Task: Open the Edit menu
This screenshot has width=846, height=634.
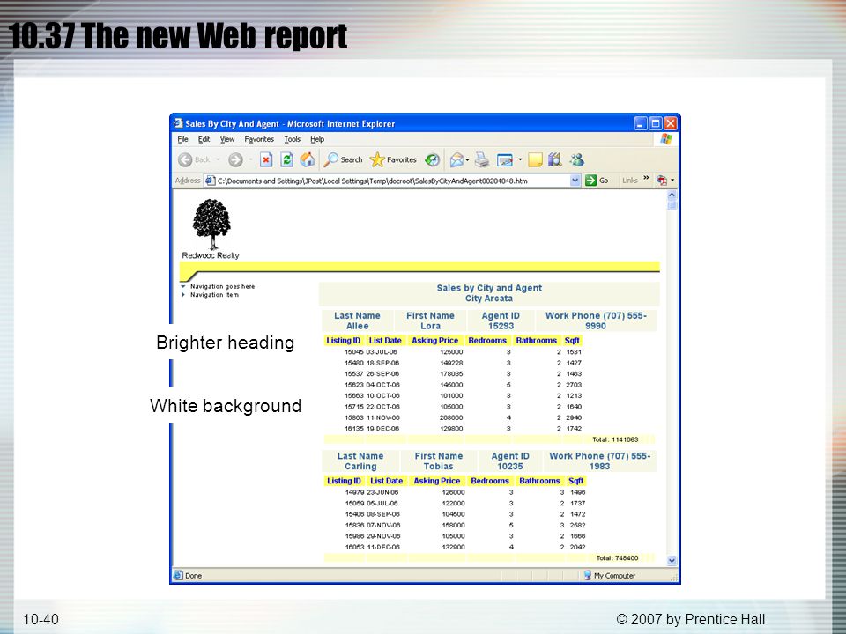Action: (204, 139)
